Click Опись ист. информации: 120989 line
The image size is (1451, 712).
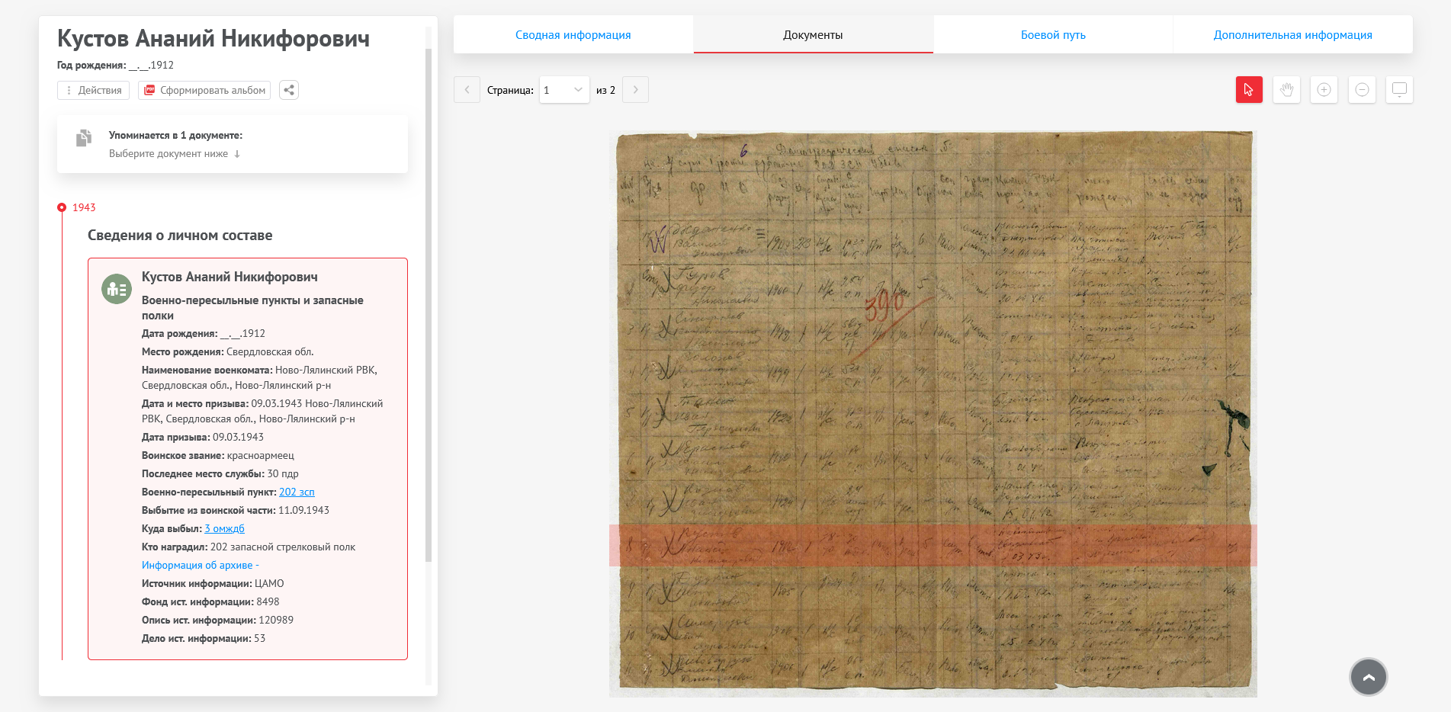click(x=217, y=621)
